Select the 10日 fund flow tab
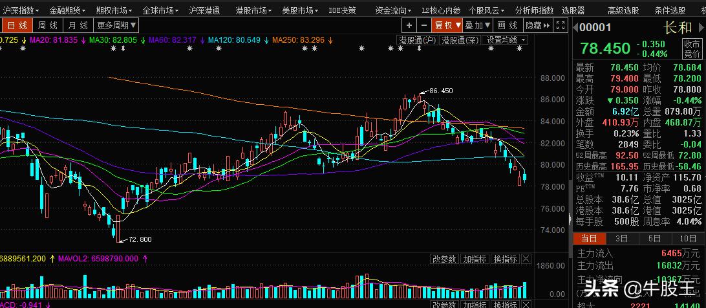 688,239
